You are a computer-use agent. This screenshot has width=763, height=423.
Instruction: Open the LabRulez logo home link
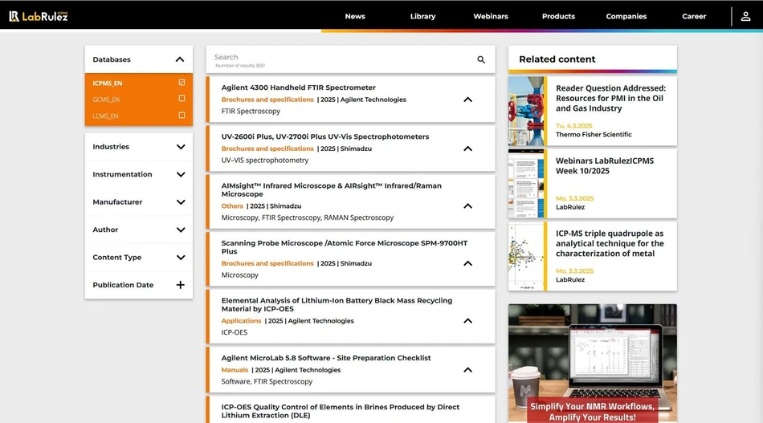tap(39, 16)
